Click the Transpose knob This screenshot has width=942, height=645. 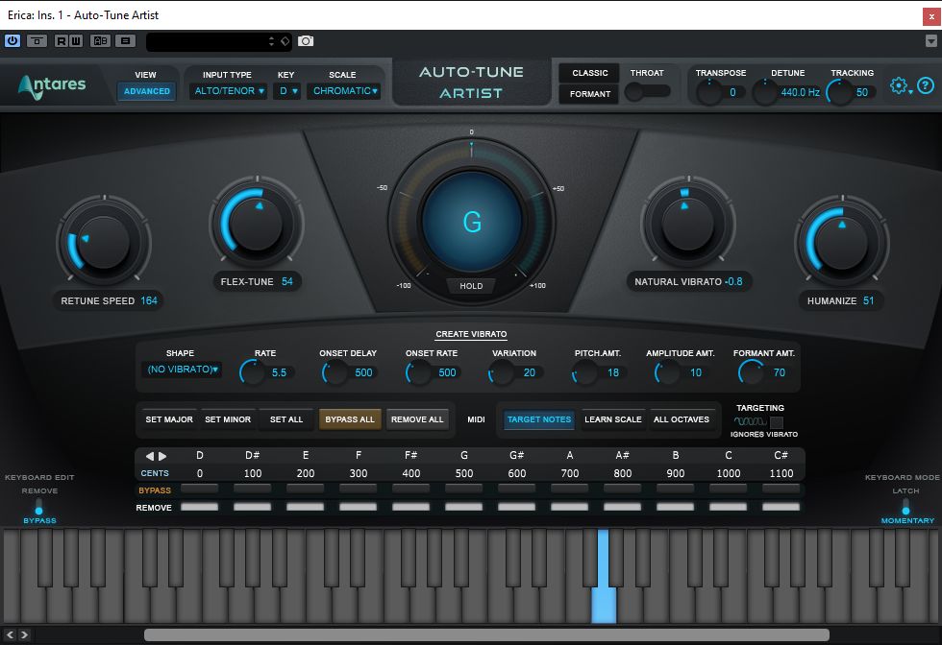pos(709,92)
